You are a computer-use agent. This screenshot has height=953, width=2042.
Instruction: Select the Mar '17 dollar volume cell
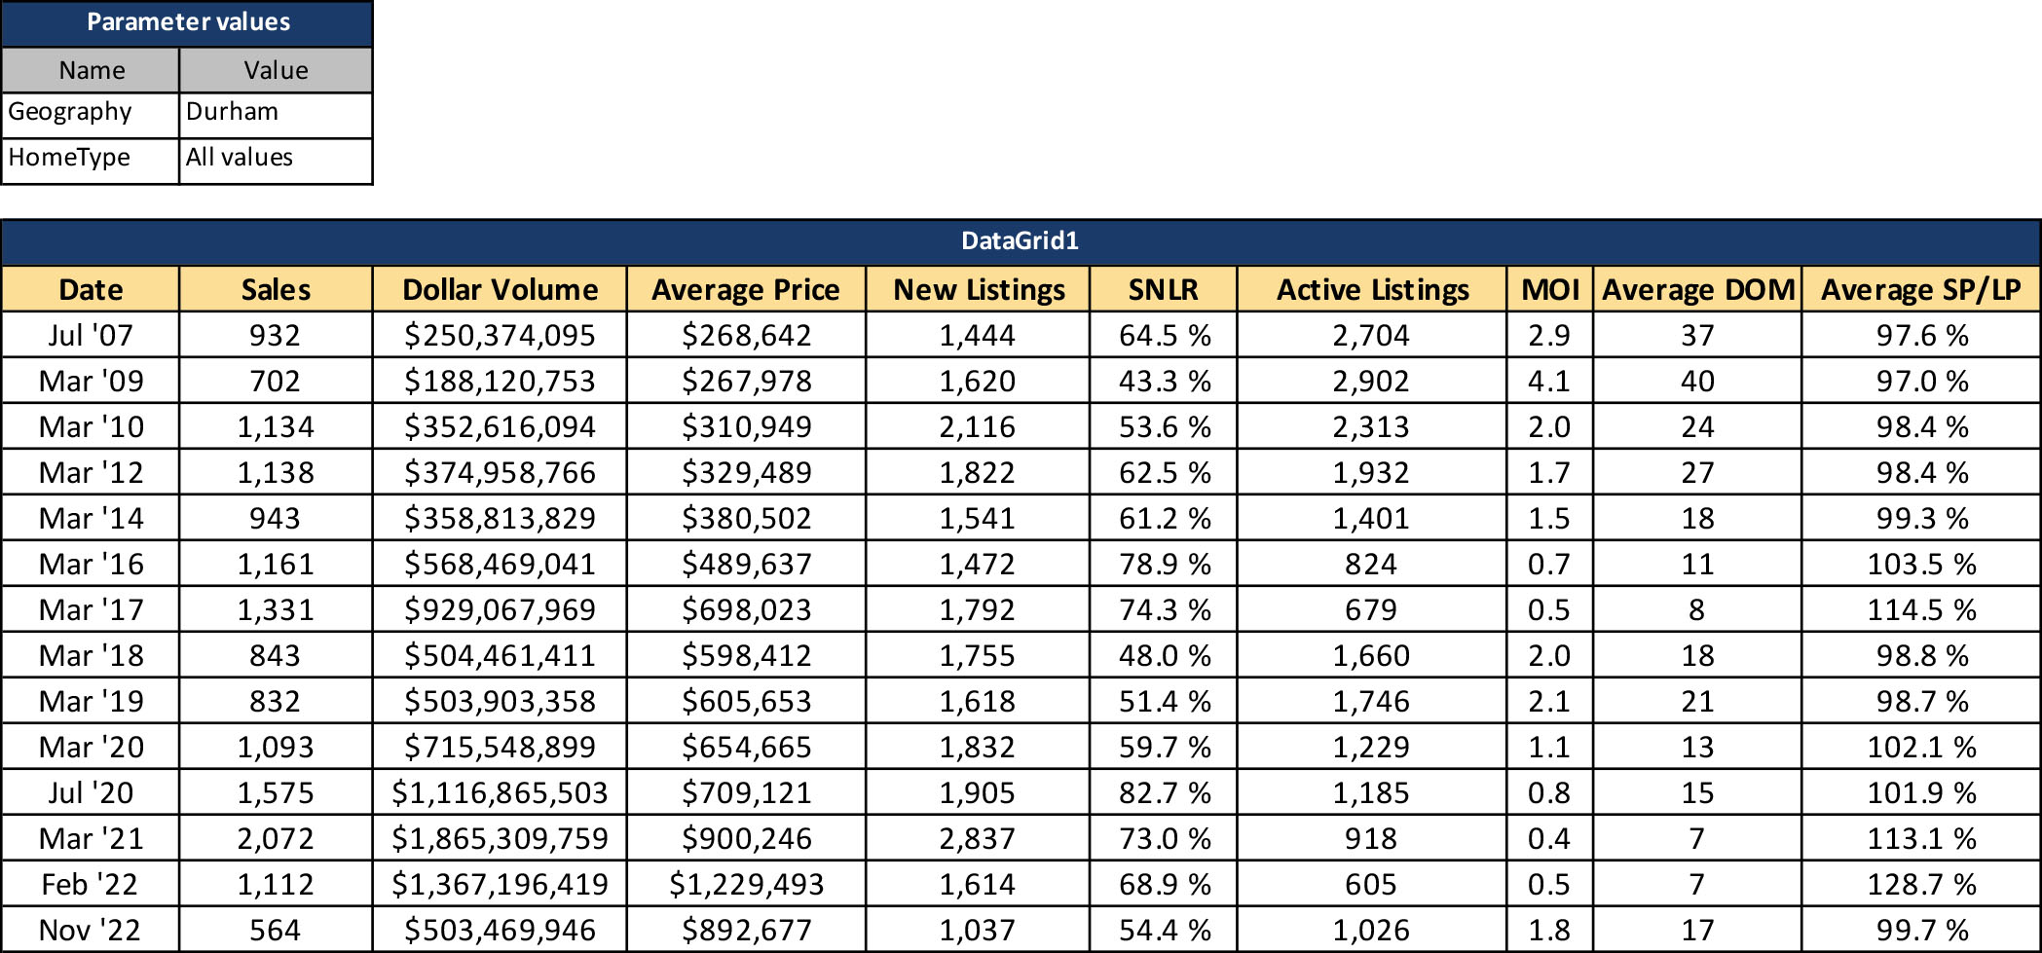click(500, 609)
